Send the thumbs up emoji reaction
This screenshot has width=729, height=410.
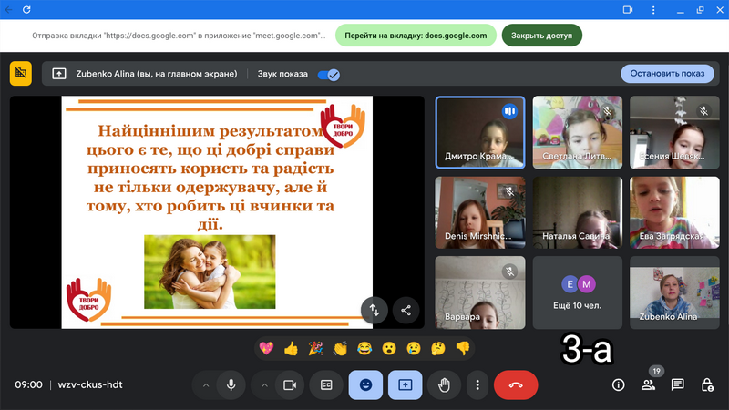[x=291, y=348]
